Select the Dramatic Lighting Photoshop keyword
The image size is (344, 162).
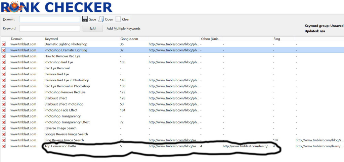66,44
